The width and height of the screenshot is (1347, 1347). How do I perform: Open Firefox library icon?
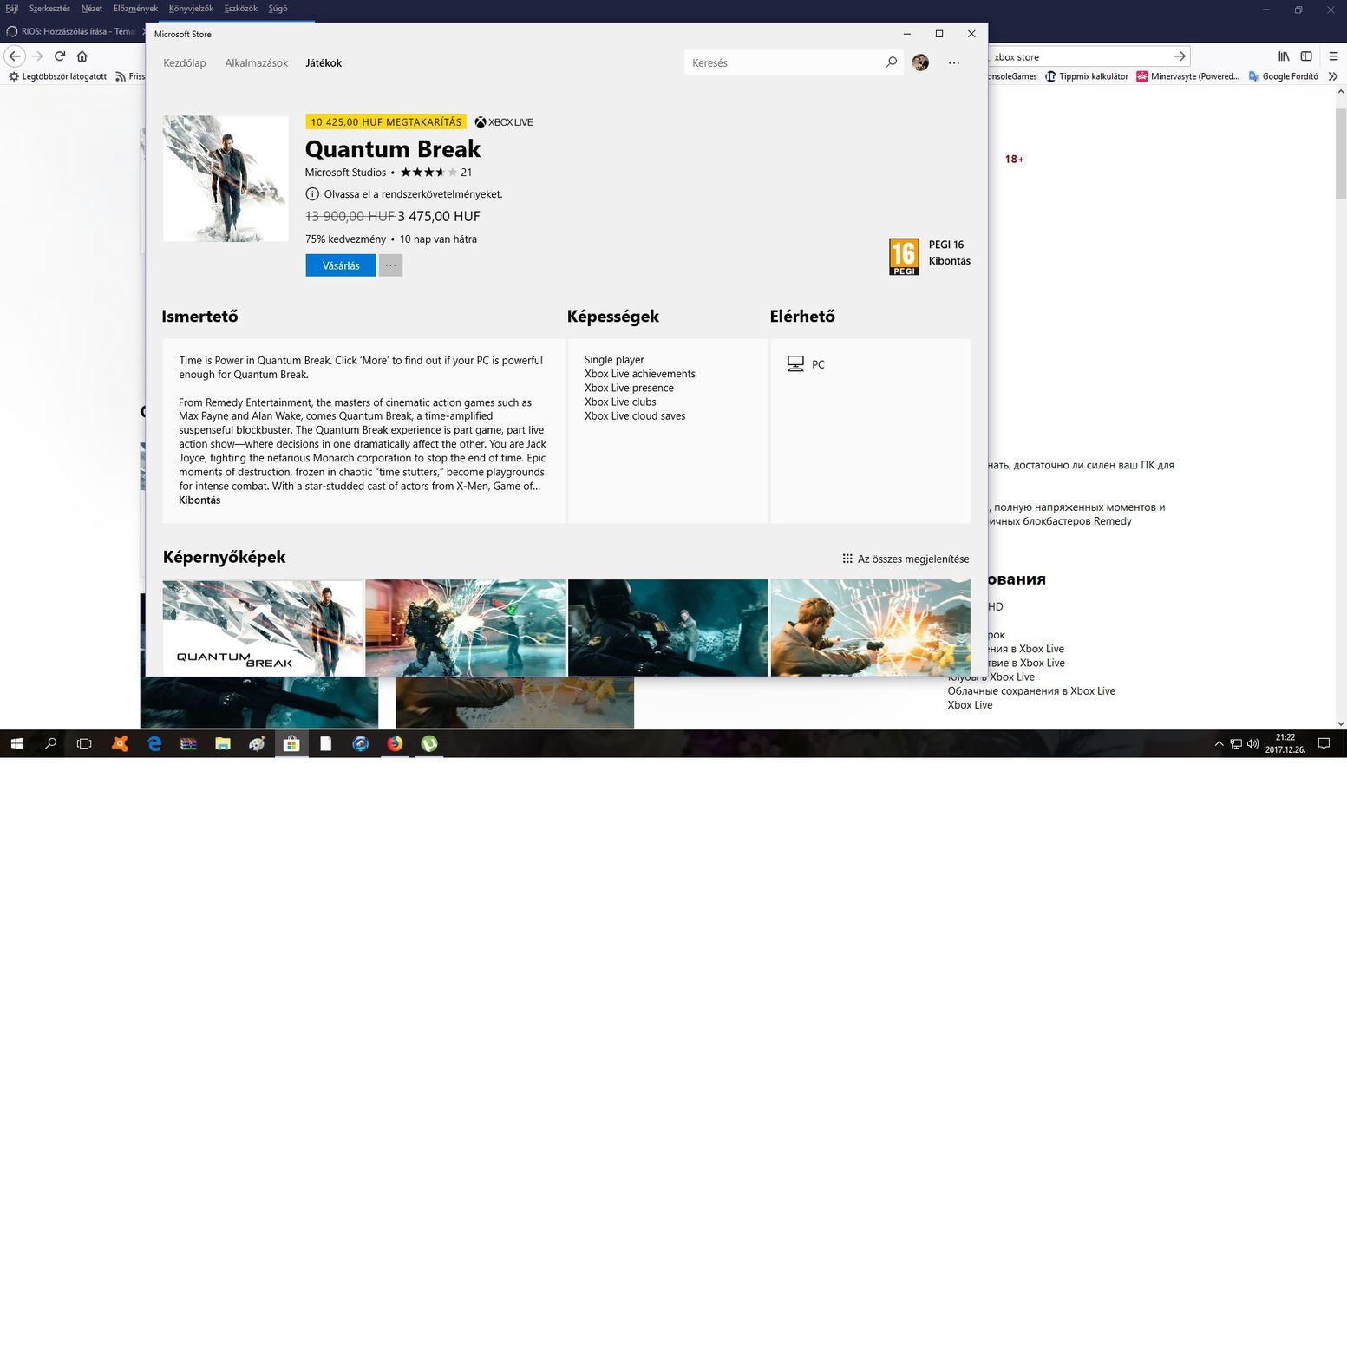click(1284, 56)
